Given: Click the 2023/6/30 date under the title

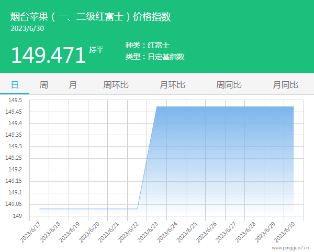Looking at the screenshot, I should click(x=27, y=28).
